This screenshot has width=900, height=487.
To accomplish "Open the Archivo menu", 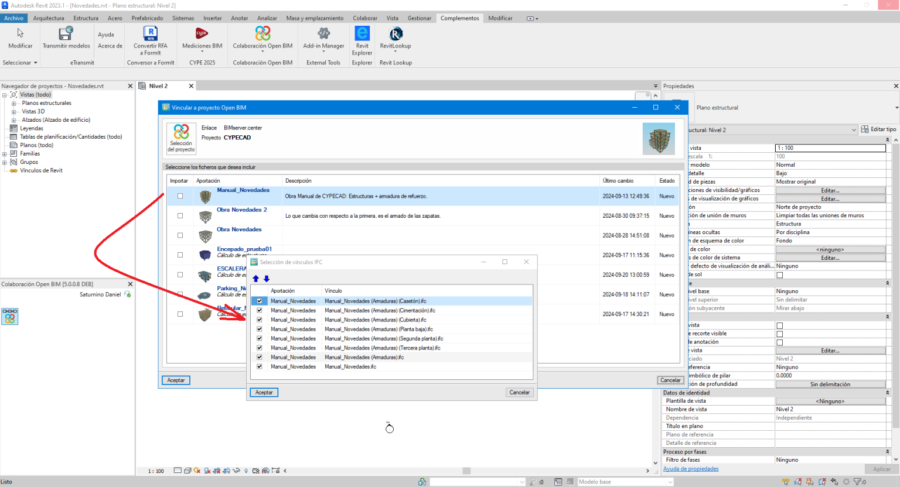I will pos(14,18).
